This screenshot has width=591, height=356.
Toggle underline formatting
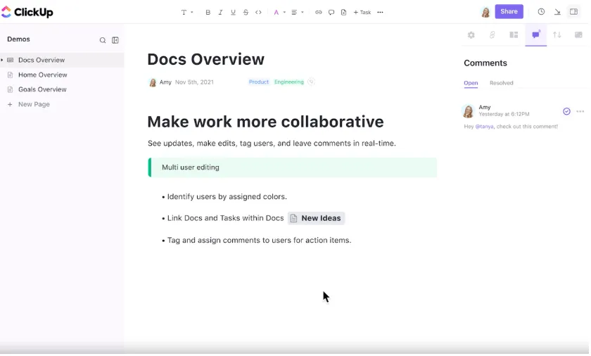coord(233,13)
